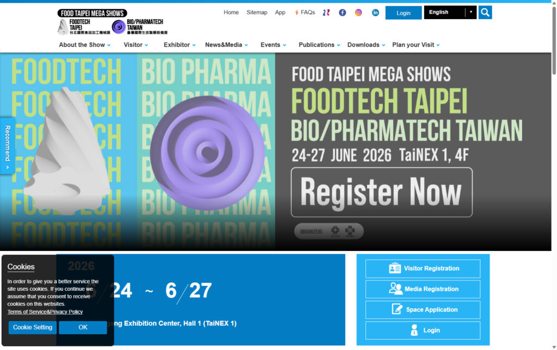
Task: Open the Facebook page icon
Action: click(342, 12)
